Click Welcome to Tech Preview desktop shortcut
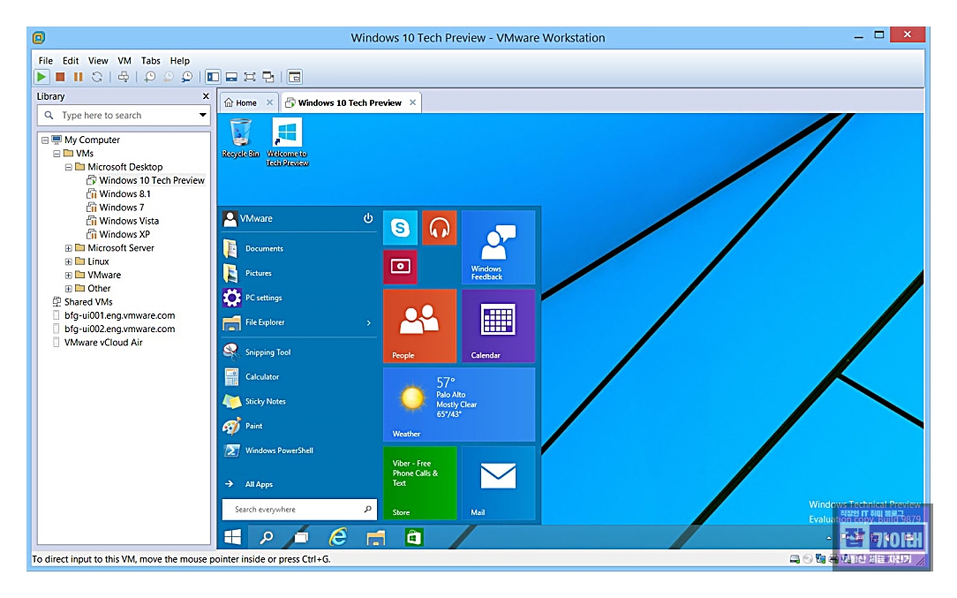The height and width of the screenshot is (598, 957). 287,141
